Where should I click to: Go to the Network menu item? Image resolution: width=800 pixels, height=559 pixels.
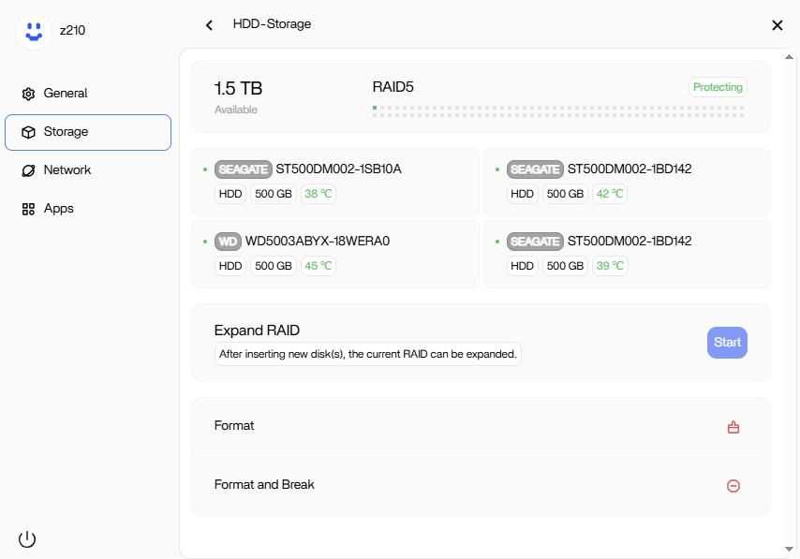click(x=67, y=170)
